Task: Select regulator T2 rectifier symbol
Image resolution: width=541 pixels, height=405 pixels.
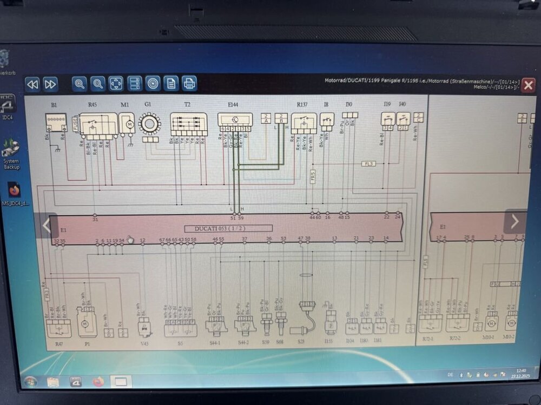Action: 189,124
